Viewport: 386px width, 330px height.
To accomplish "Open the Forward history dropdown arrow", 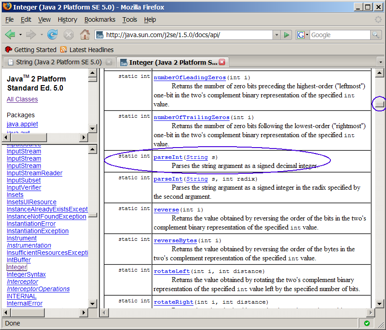I will 42,35.
